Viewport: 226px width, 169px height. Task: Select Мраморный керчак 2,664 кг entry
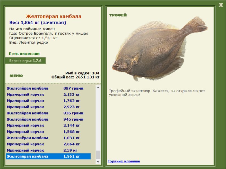(x=48, y=144)
